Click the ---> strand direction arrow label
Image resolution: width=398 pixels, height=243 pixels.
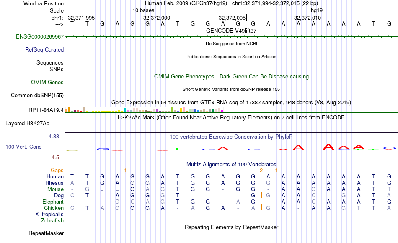59,24
